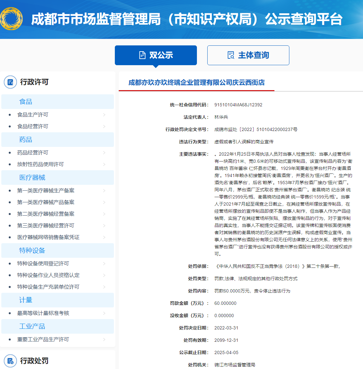Click the platform title in header banner

tap(187, 19)
